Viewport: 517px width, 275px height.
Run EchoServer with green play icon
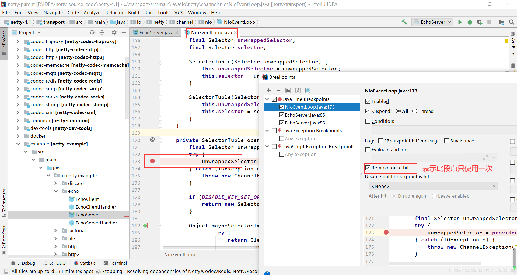click(x=460, y=22)
